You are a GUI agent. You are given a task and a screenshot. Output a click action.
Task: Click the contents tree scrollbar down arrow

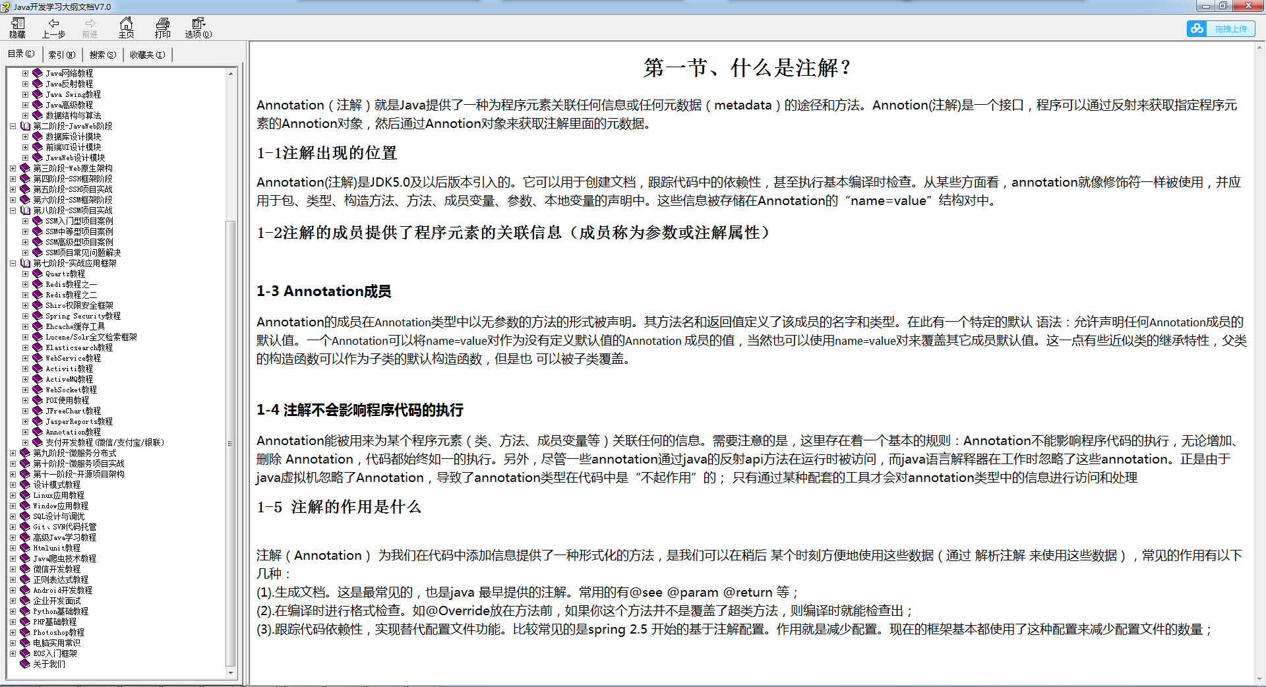click(231, 673)
